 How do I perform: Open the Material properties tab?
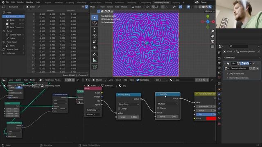[x=219, y=118]
